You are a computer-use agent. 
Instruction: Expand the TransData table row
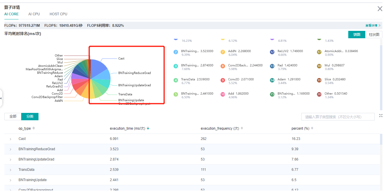tap(11, 170)
